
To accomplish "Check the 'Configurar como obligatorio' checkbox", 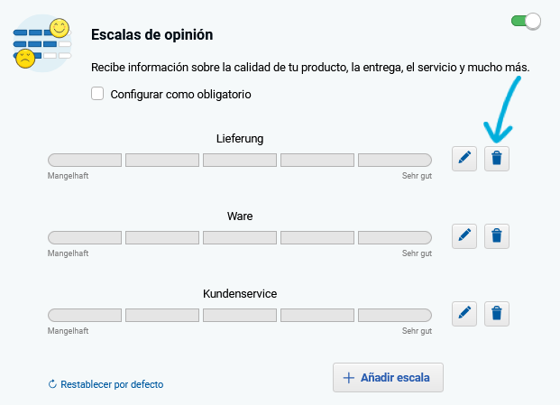I will pos(98,93).
